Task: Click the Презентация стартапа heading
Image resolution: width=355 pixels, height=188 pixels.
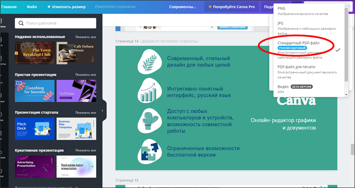Action: [36, 112]
